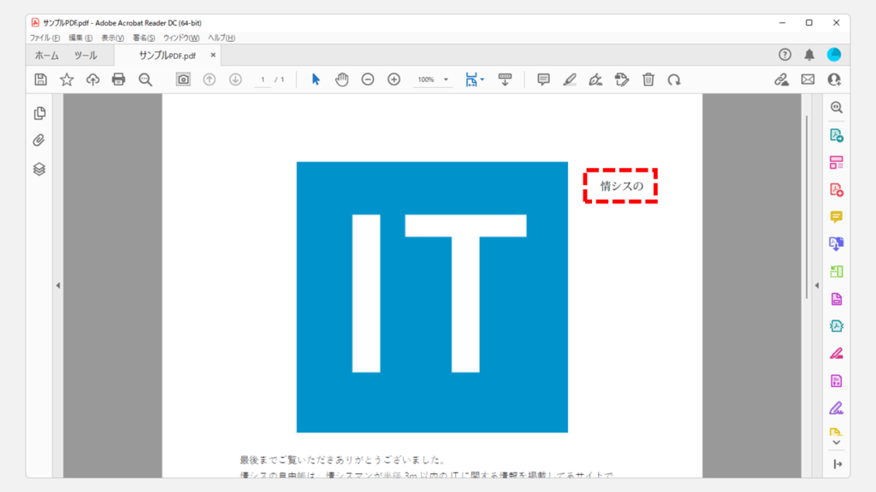This screenshot has width=876, height=492.
Task: Go to the ホーム tab
Action: [x=47, y=56]
